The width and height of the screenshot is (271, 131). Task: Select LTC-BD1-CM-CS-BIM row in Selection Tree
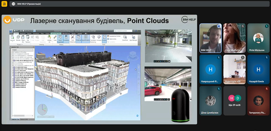pyautogui.click(x=23, y=61)
